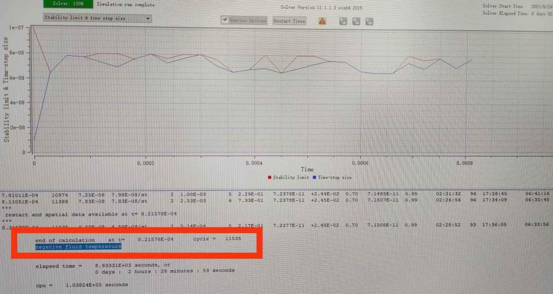The height and width of the screenshot is (294, 553).
Task: Click the gray toolbar icon farthest from warning triangle
Action: click(x=369, y=21)
